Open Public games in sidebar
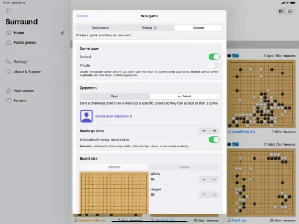Image resolution: width=299 pixels, height=224 pixels. [x=25, y=43]
